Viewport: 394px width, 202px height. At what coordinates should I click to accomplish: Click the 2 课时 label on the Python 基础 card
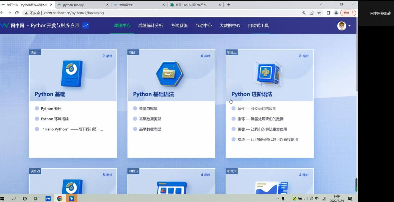(107, 56)
